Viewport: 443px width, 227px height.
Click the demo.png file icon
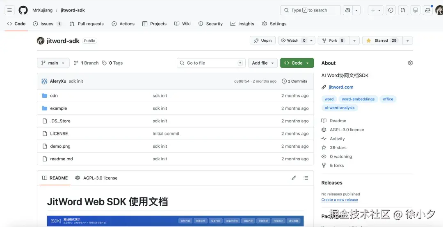click(x=45, y=146)
